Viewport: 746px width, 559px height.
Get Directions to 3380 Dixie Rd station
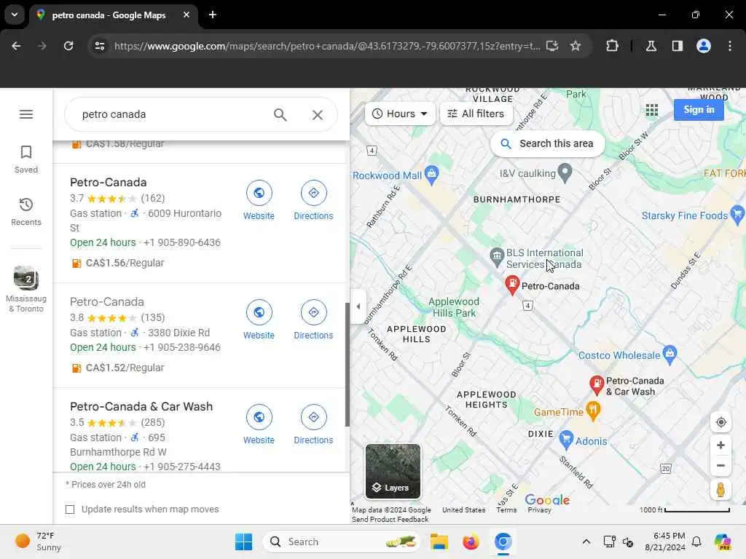(313, 320)
